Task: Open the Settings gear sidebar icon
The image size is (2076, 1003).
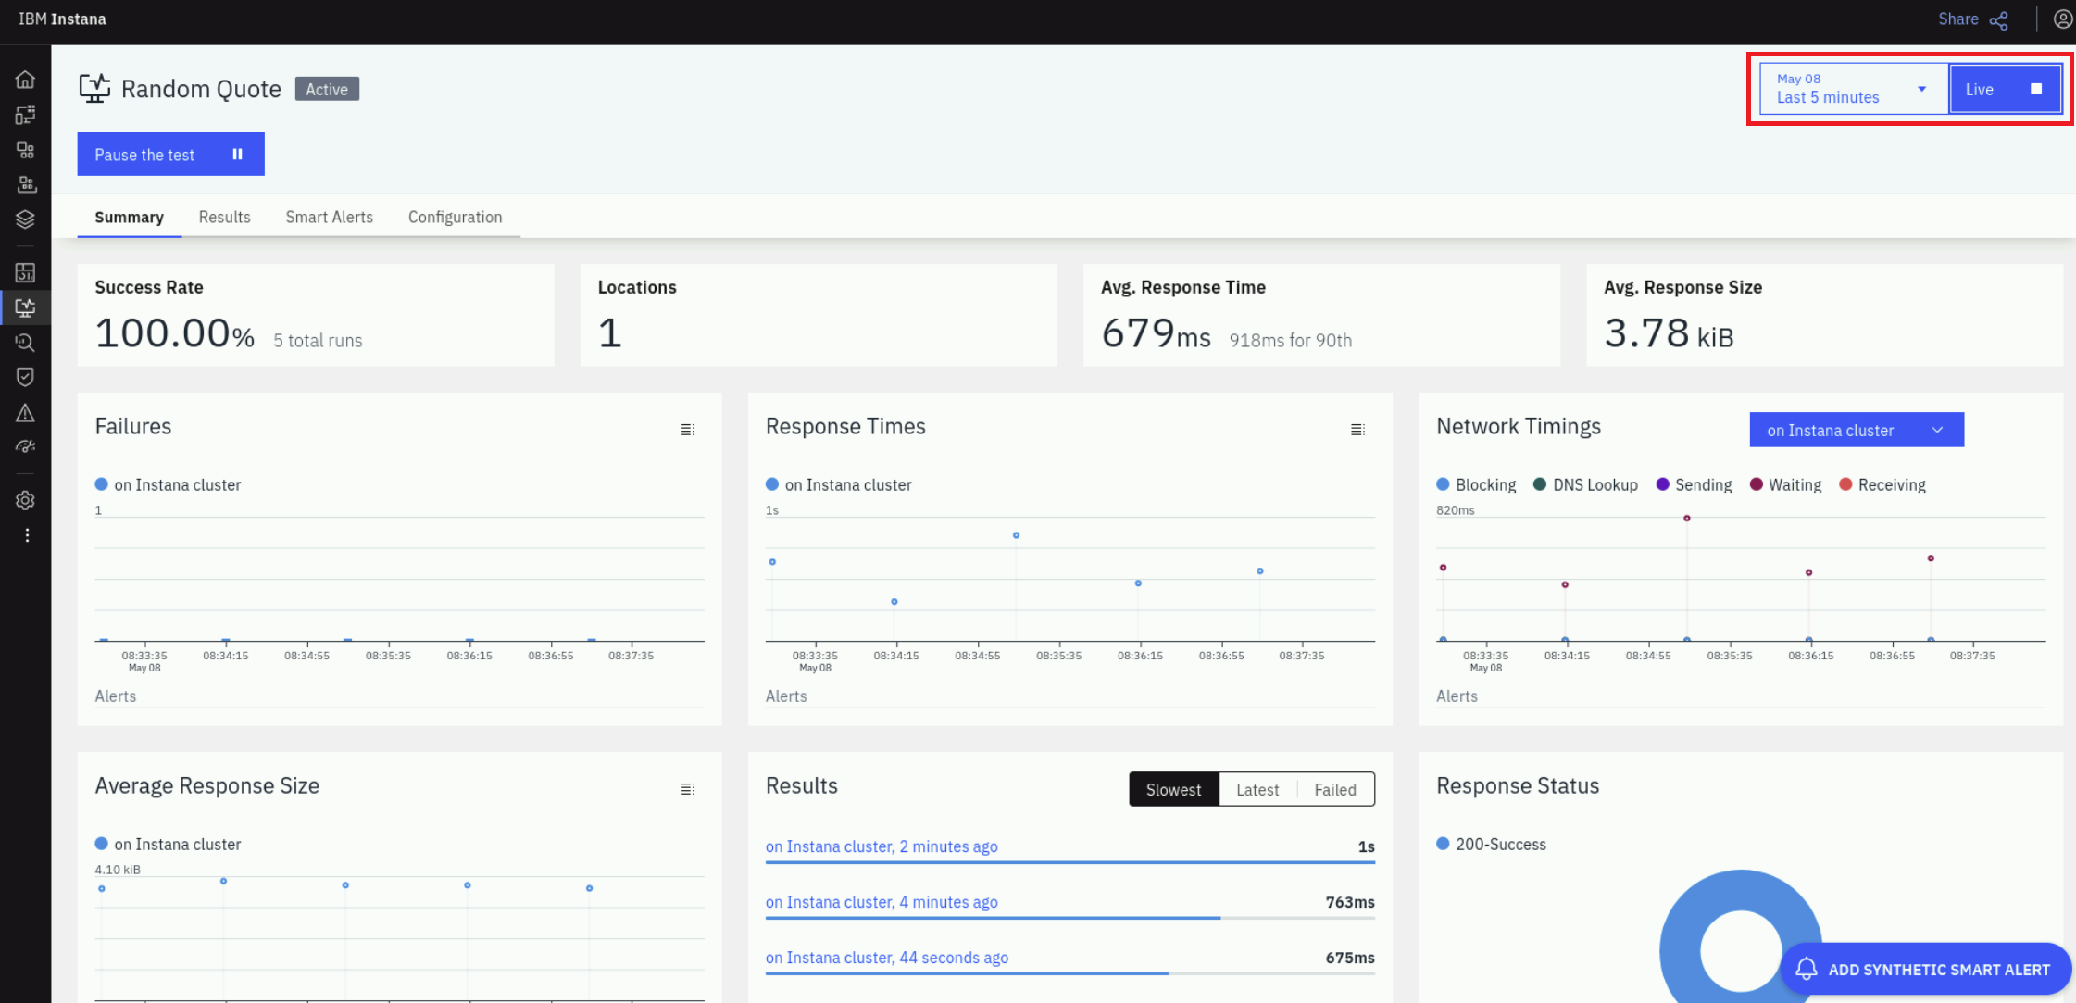Action: click(x=26, y=500)
